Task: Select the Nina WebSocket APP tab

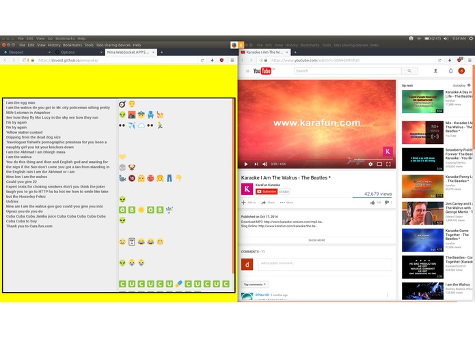Action: click(x=131, y=53)
